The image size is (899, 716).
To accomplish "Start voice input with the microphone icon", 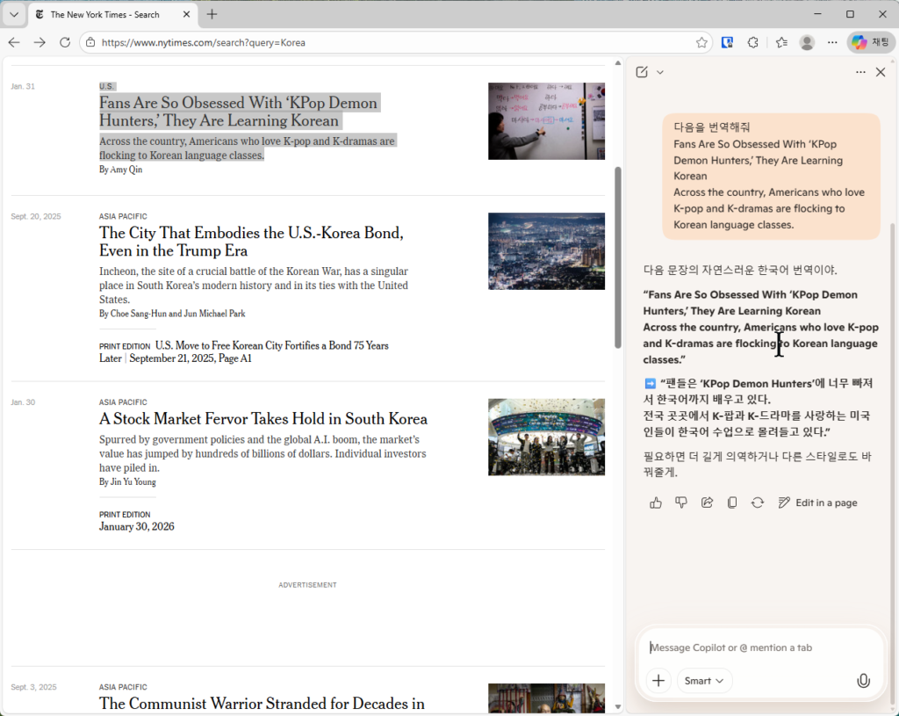I will point(863,681).
